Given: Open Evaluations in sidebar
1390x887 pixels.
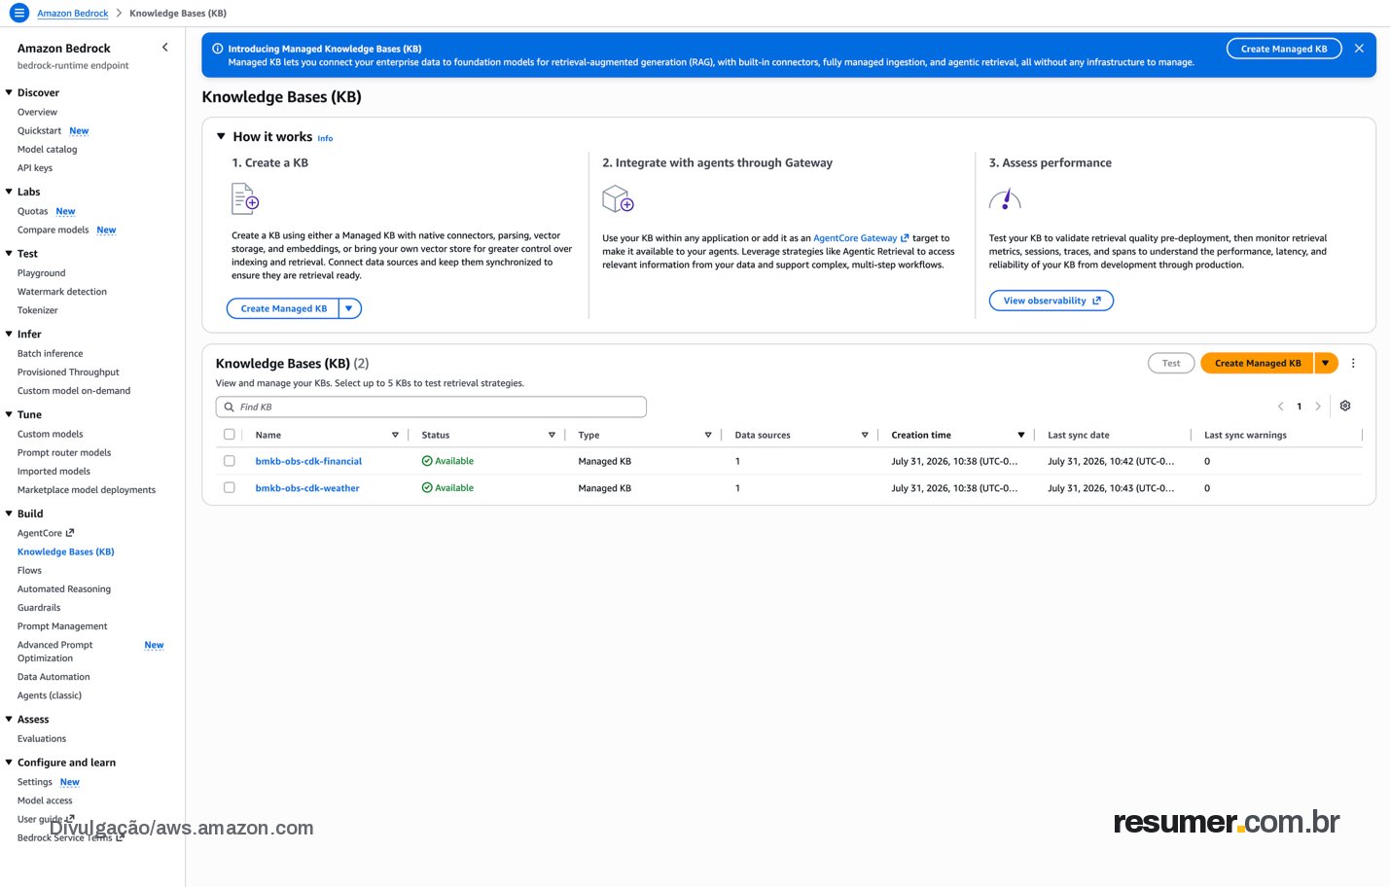Looking at the screenshot, I should point(42,739).
